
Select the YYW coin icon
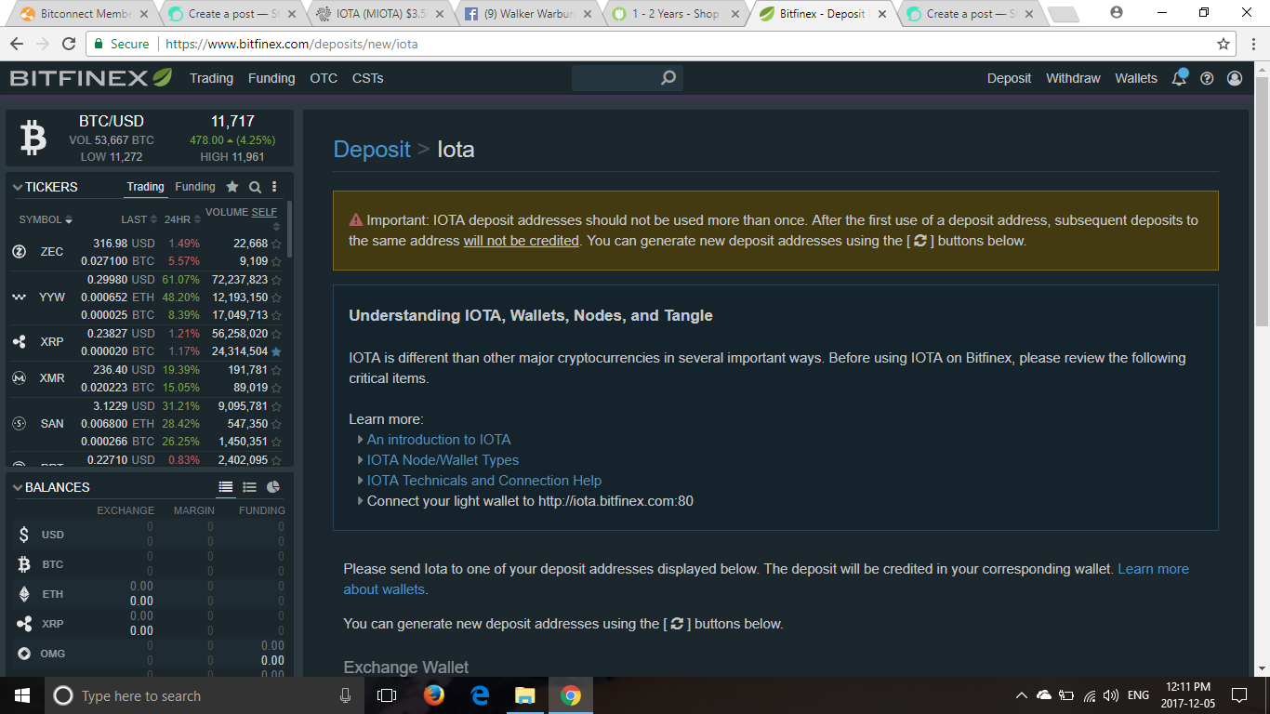pyautogui.click(x=19, y=297)
